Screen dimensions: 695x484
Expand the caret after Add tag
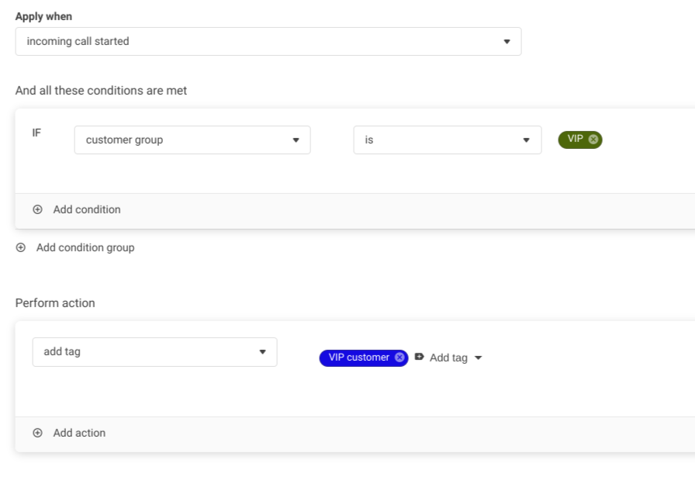(478, 358)
